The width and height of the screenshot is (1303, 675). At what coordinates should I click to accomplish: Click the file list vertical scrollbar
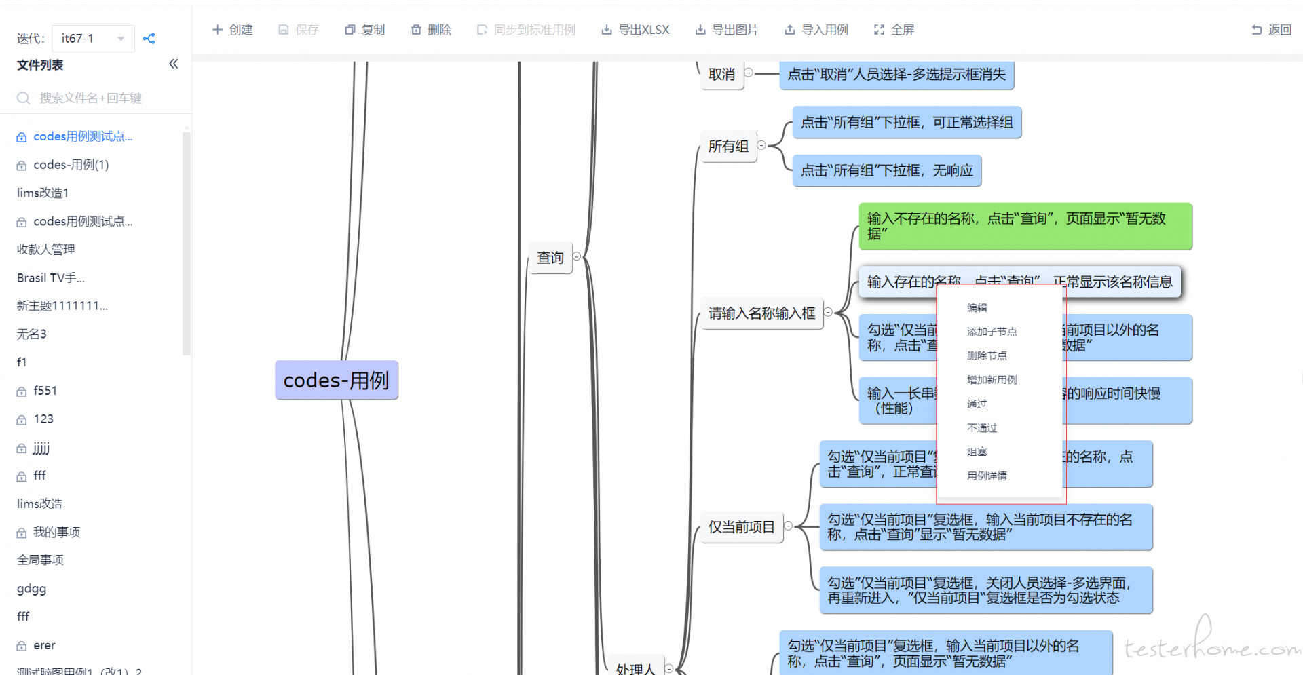click(186, 243)
